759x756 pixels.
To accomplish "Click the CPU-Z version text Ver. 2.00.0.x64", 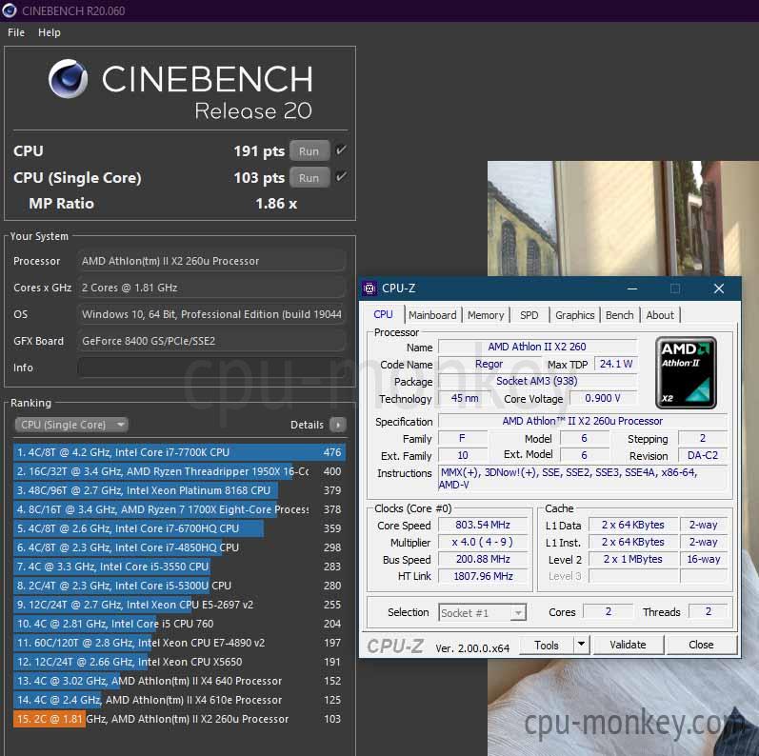I will 472,648.
